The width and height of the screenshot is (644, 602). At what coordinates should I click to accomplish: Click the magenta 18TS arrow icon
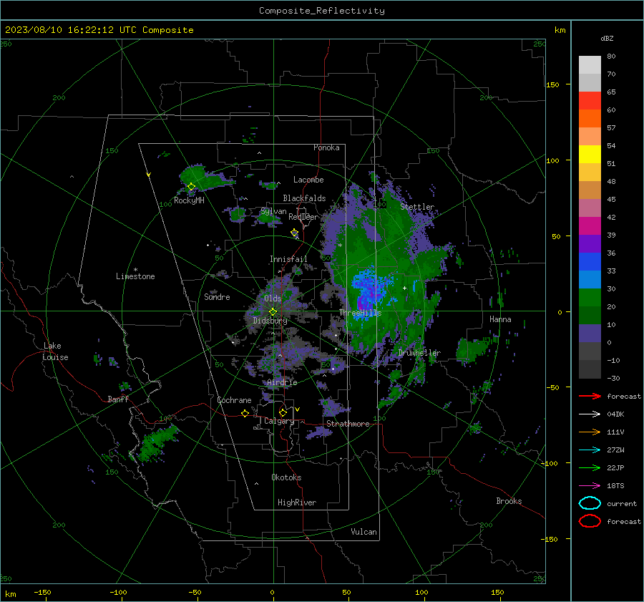click(x=590, y=486)
